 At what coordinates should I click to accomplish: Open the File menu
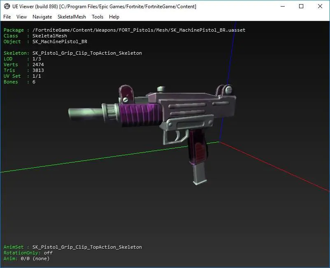7,17
